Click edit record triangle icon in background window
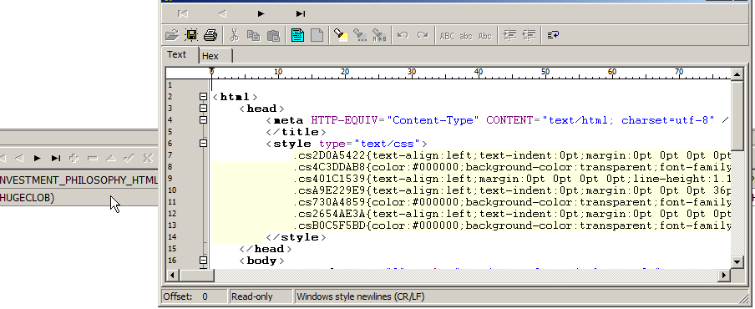Viewport: 755px width, 309px height. tap(111, 158)
